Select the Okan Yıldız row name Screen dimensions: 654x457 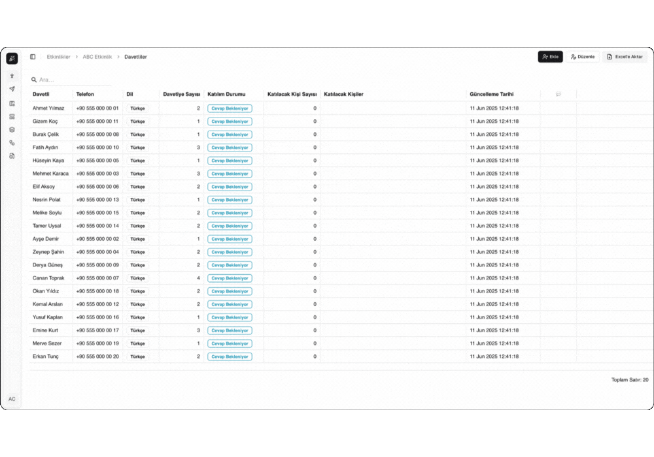pos(46,291)
